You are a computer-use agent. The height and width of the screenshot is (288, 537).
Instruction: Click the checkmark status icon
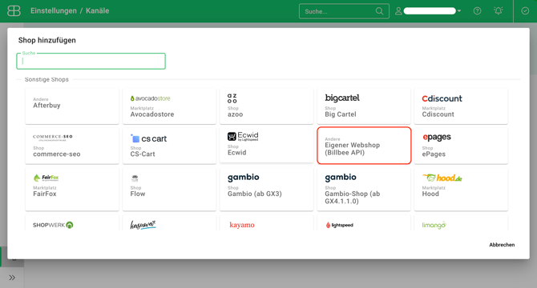[525, 11]
